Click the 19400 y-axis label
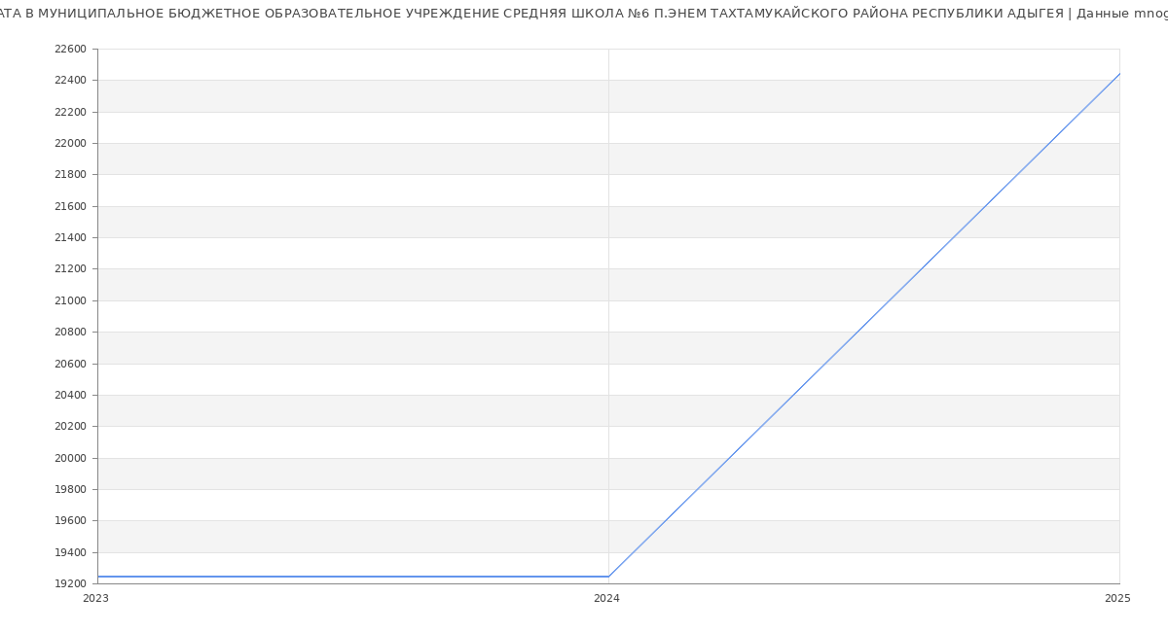Viewport: 1168px width, 632px height. click(x=69, y=553)
